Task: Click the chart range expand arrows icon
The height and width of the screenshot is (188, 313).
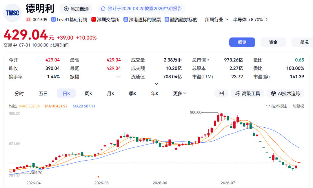Action: pyautogui.click(x=221, y=93)
